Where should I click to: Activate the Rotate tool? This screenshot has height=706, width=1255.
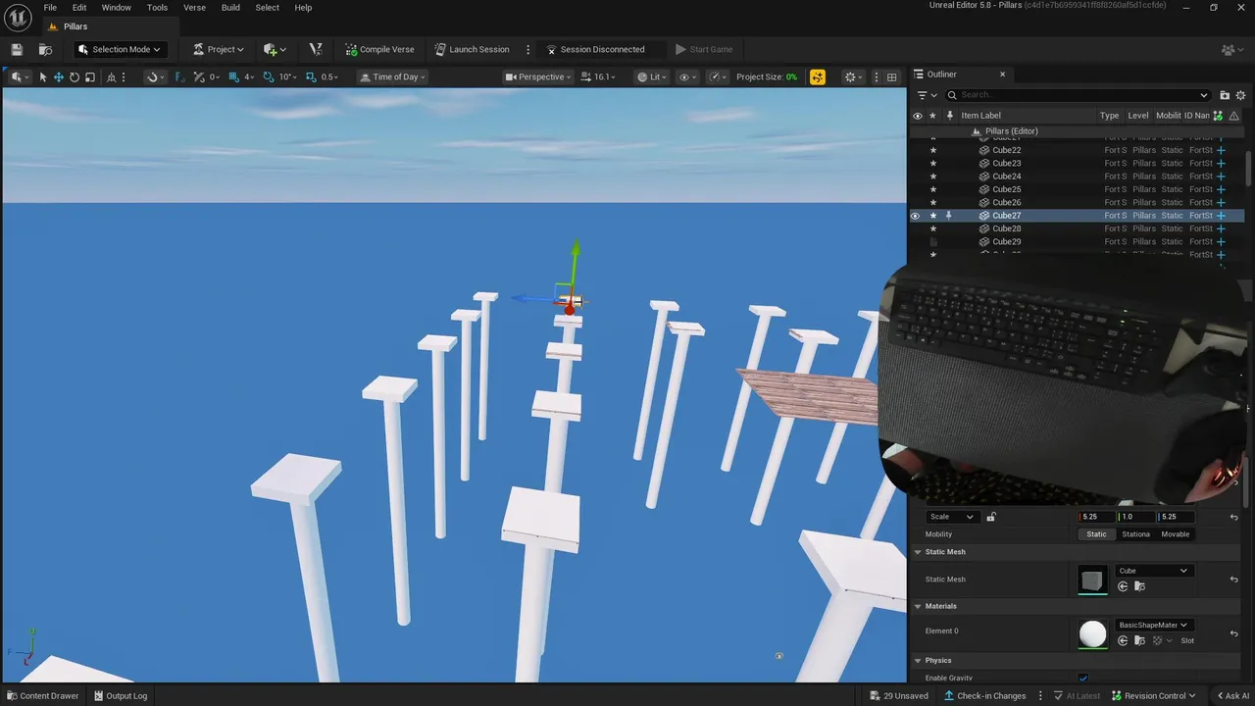tap(75, 76)
